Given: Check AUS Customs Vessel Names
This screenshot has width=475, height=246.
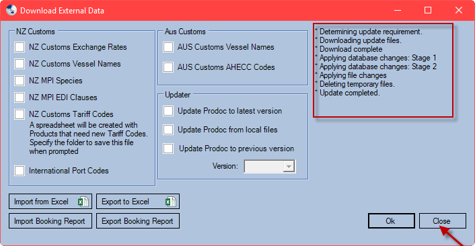Looking at the screenshot, I should coord(168,47).
